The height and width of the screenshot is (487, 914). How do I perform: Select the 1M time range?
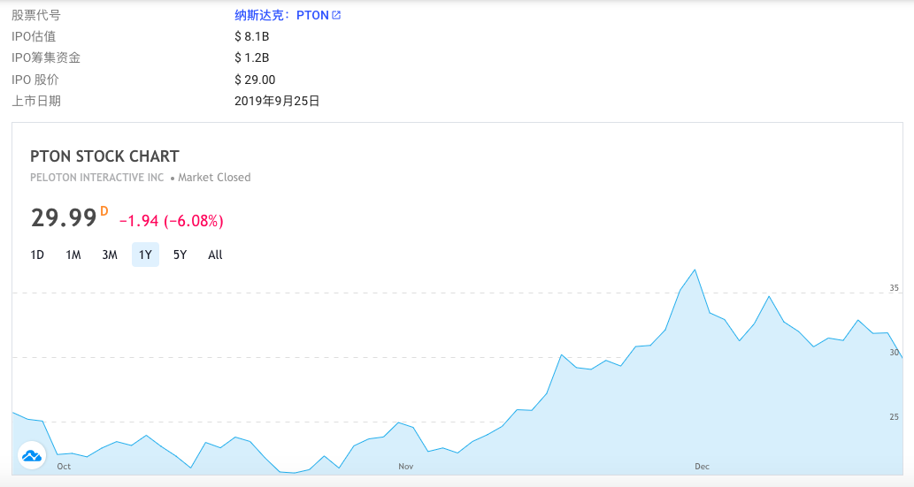[x=73, y=255]
